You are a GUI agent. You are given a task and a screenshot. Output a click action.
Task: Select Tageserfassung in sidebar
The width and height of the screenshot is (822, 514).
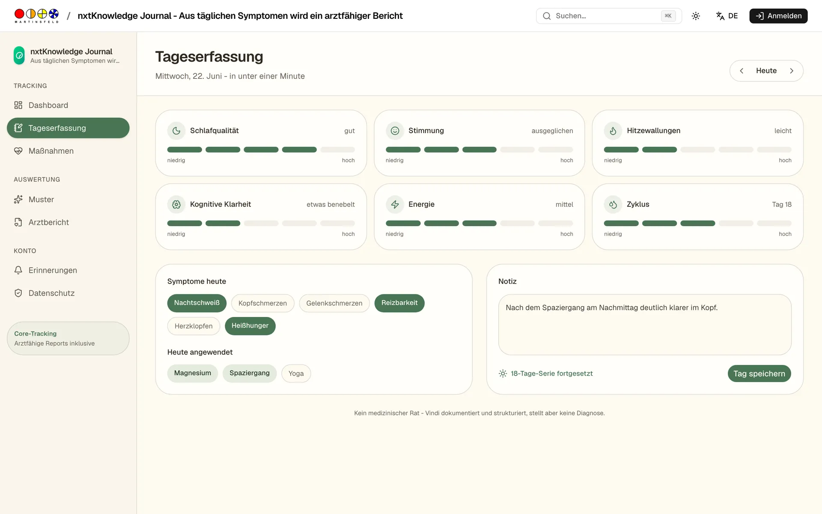click(x=68, y=128)
